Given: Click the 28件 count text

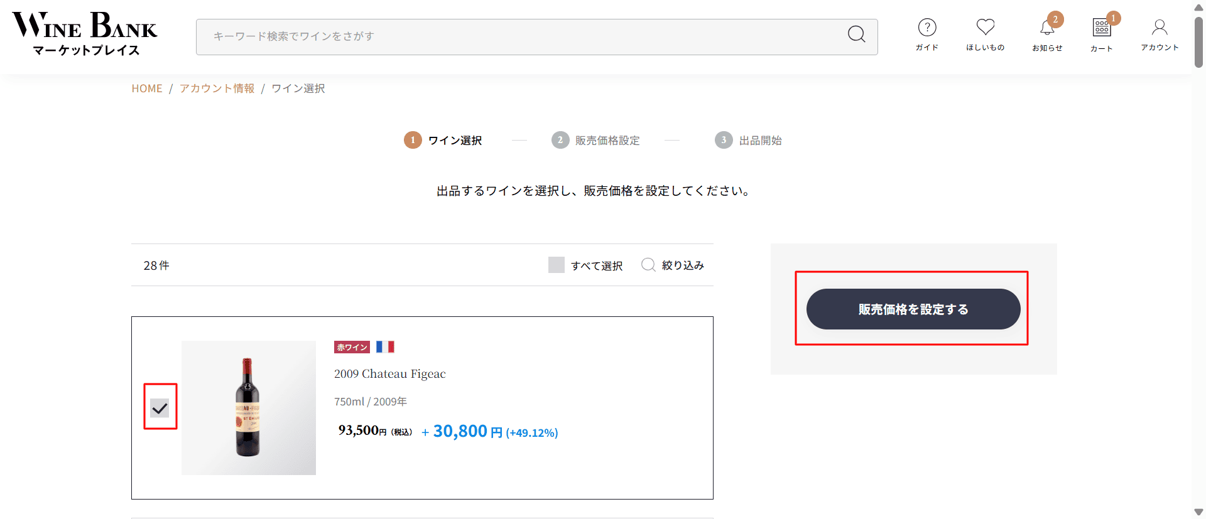Looking at the screenshot, I should coord(156,265).
